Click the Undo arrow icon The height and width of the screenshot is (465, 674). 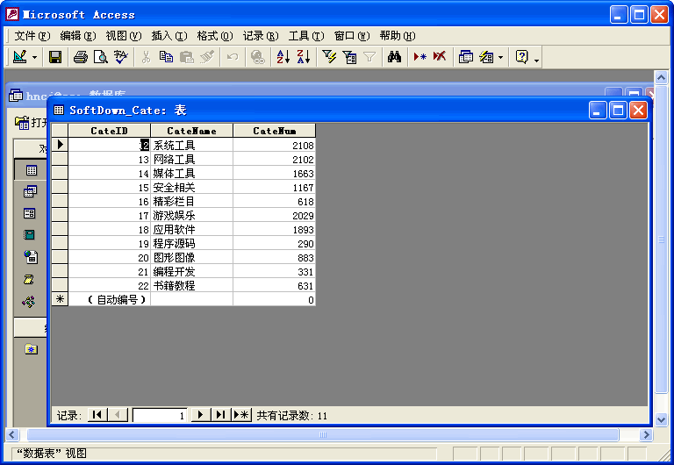coord(233,57)
